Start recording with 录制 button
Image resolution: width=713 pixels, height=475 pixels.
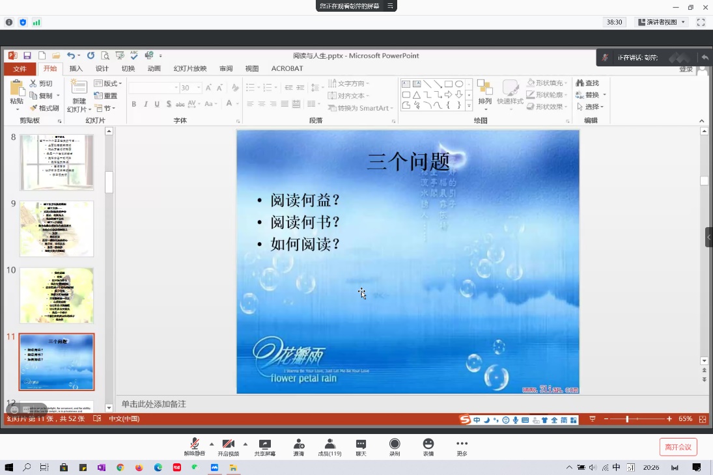pos(395,446)
